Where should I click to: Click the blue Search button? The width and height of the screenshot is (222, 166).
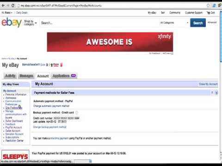[x=198, y=23]
